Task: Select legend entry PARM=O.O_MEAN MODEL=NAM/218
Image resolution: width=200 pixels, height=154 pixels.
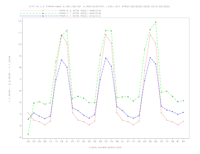Action: (80, 11)
